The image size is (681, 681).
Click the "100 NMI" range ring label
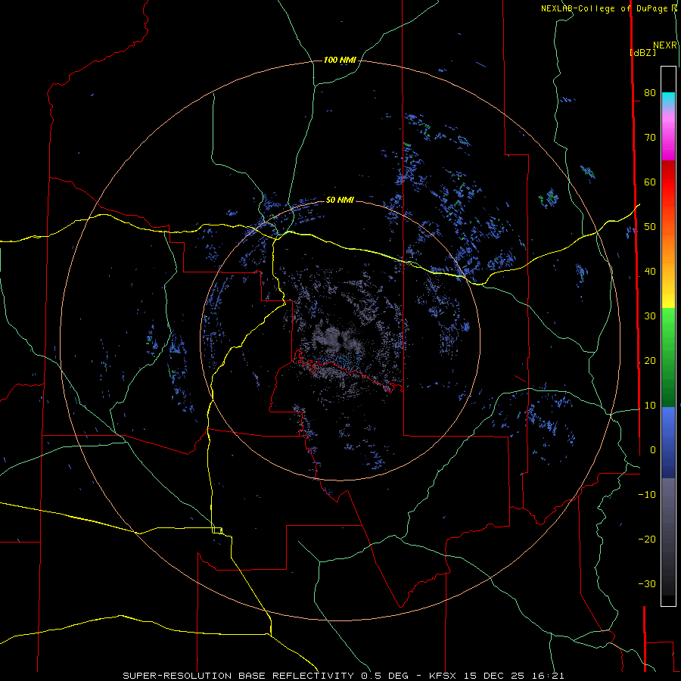[340, 60]
